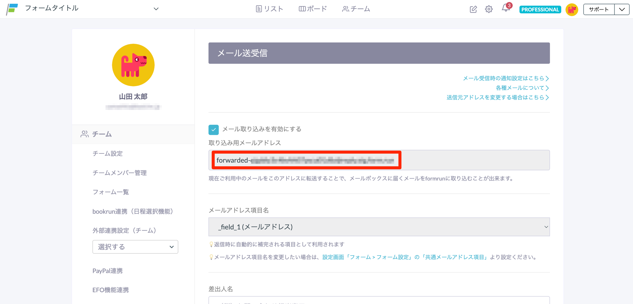Open the メールアドレス項目名 dropdown
The width and height of the screenshot is (633, 304).
click(x=379, y=227)
